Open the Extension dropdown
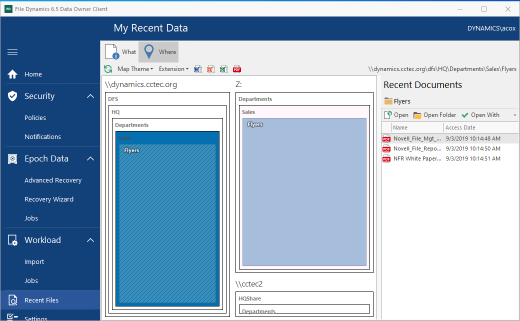The width and height of the screenshot is (520, 321). coord(173,69)
